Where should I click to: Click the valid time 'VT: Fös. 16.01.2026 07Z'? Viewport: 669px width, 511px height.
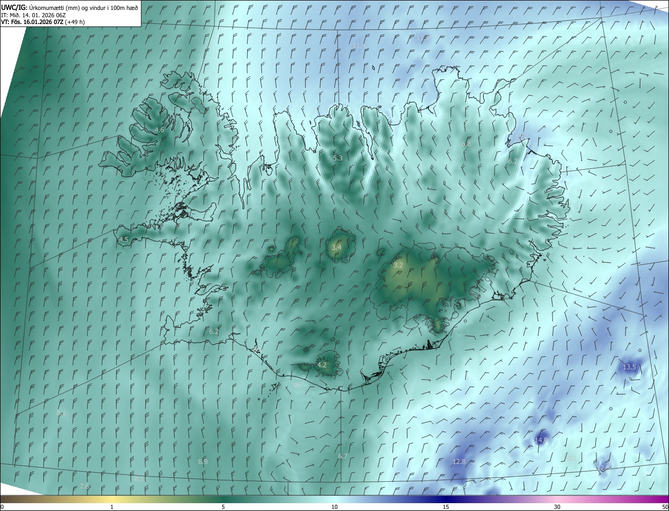pos(32,22)
